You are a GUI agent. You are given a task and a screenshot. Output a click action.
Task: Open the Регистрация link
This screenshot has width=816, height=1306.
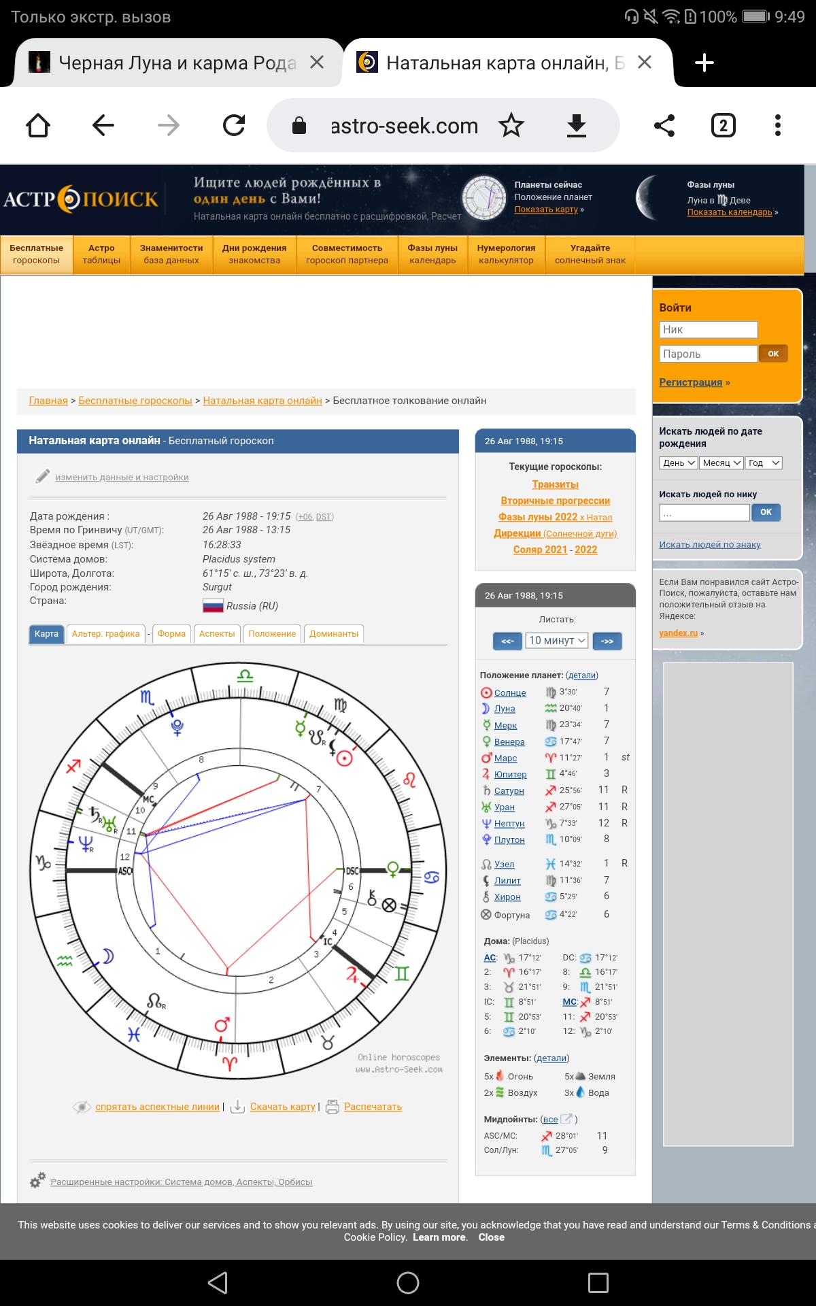coord(691,382)
